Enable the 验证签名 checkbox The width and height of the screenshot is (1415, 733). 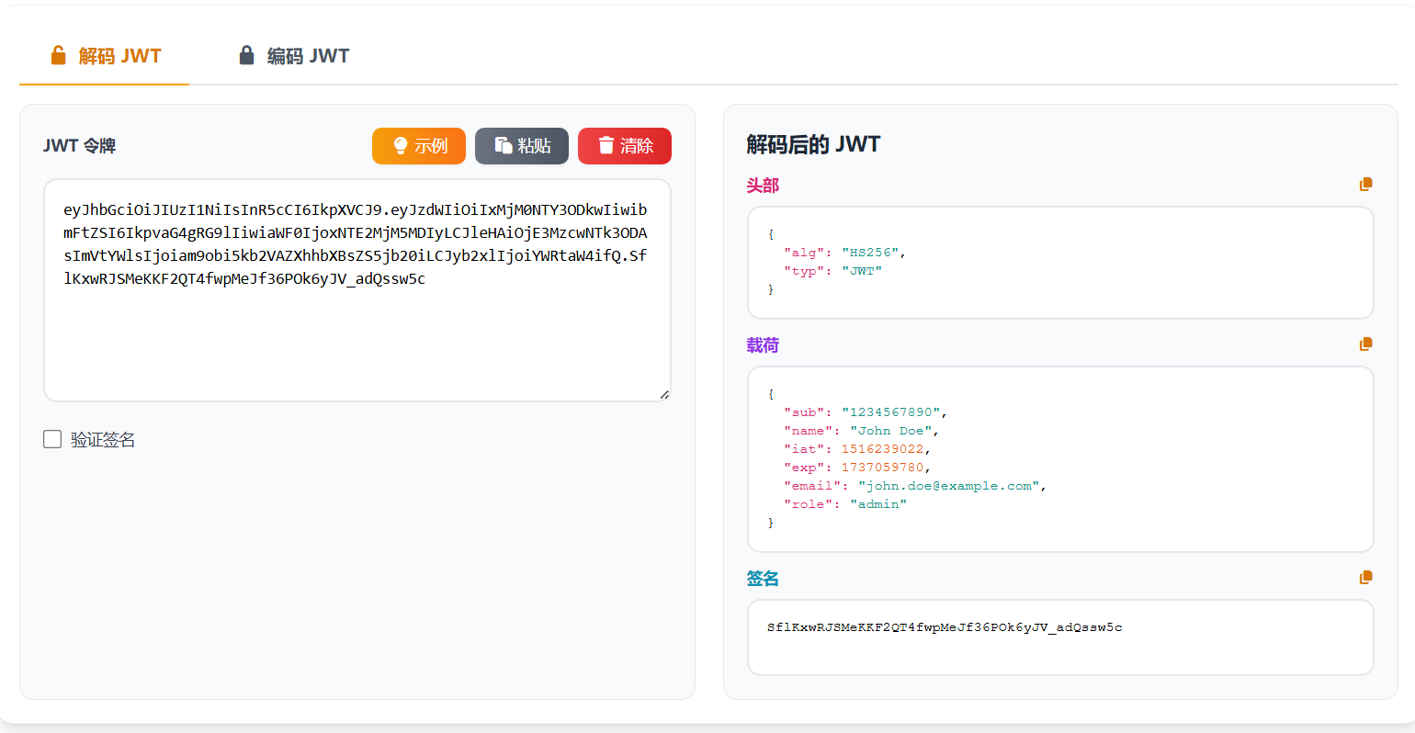[52, 439]
